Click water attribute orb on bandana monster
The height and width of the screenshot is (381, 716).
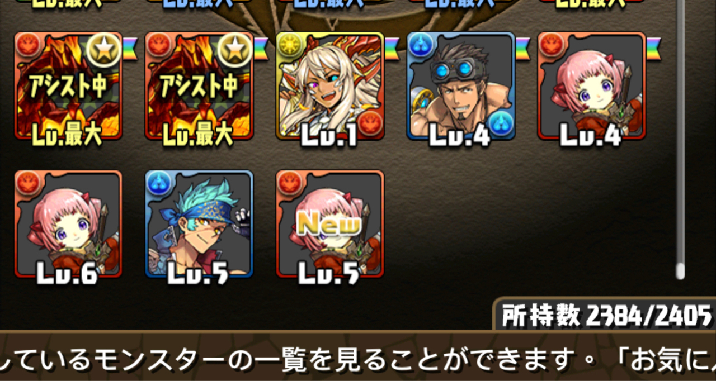pos(158,183)
